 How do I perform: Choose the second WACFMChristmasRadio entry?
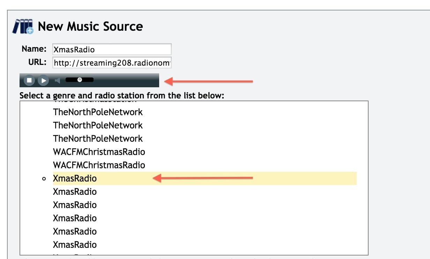pos(99,165)
